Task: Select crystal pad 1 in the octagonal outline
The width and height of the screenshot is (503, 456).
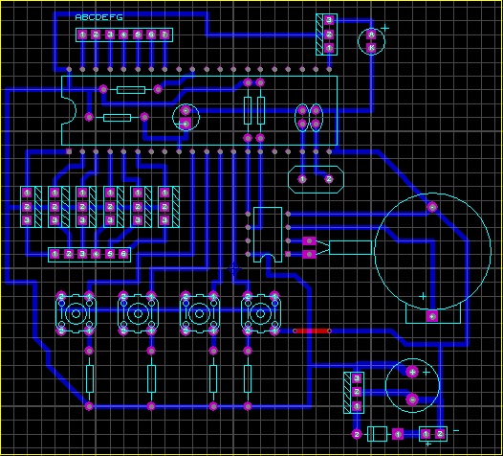Action: [302, 179]
